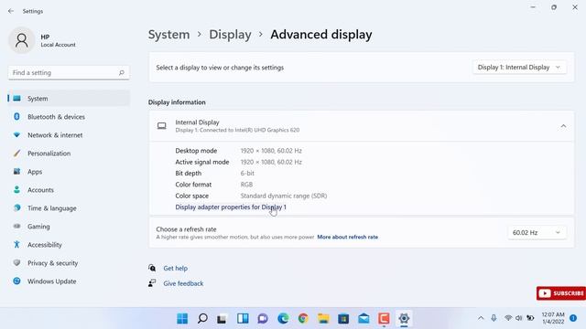Open the 60.02 Hz refresh rate dropdown
The image size is (586, 329).
tap(537, 232)
